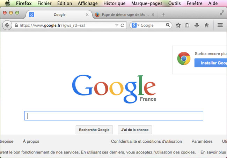
Task: Open the Historique menu
Action: [x=114, y=3]
